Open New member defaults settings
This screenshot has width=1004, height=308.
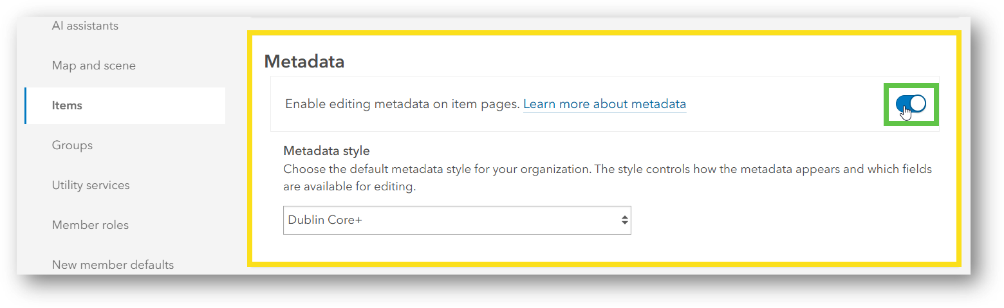(113, 264)
